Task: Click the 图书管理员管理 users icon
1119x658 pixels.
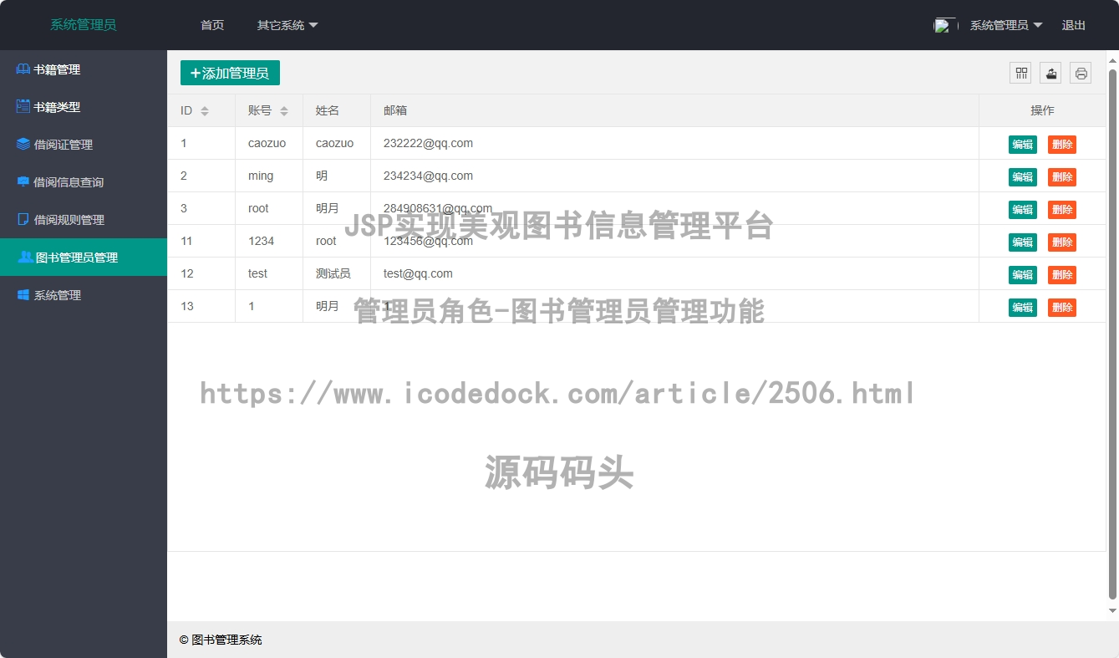Action: (x=25, y=258)
